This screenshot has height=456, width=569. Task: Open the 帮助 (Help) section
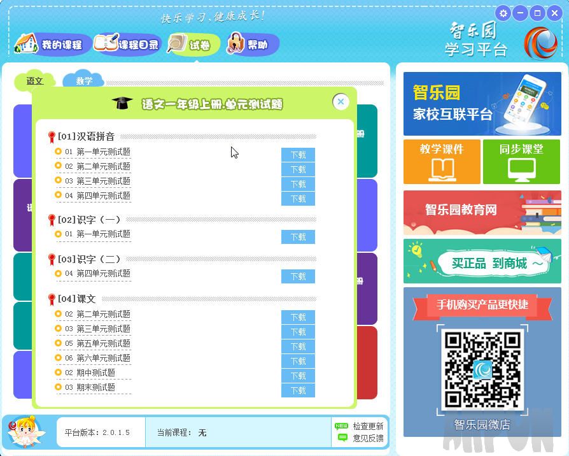point(252,45)
